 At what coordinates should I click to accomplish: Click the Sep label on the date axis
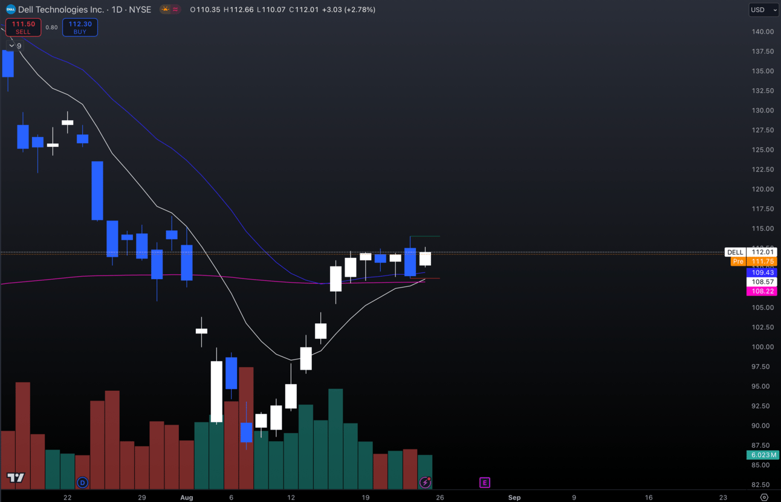514,498
